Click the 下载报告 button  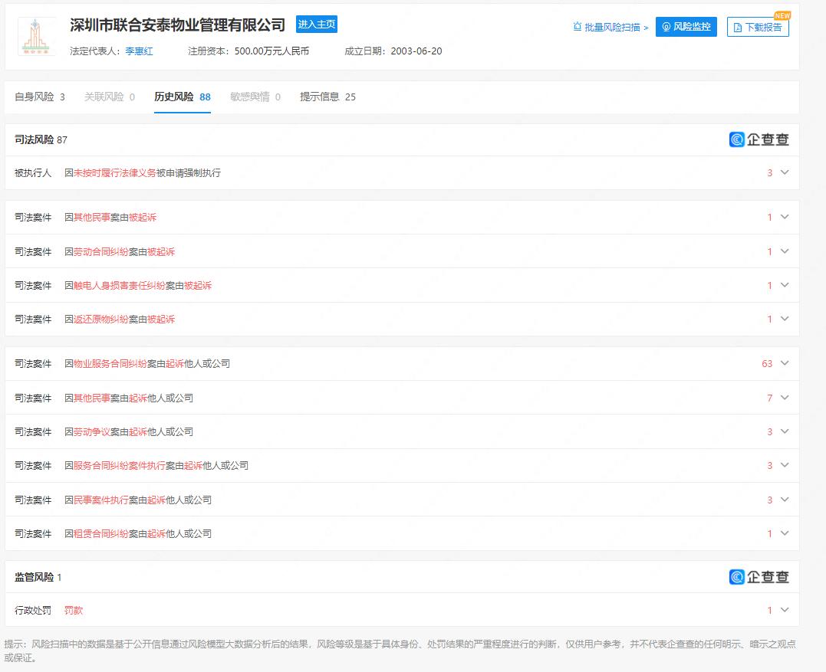tap(758, 27)
